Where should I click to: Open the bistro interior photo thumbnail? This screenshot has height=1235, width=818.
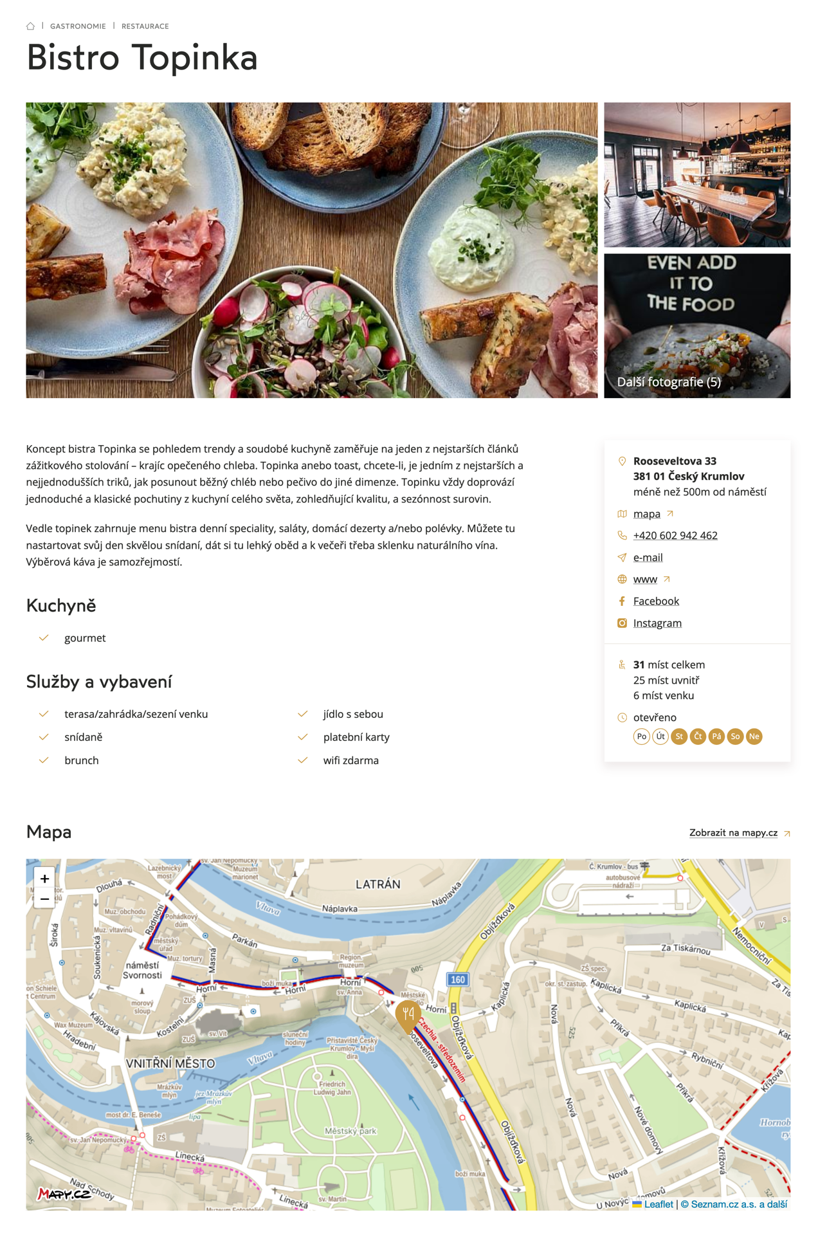[x=697, y=174]
